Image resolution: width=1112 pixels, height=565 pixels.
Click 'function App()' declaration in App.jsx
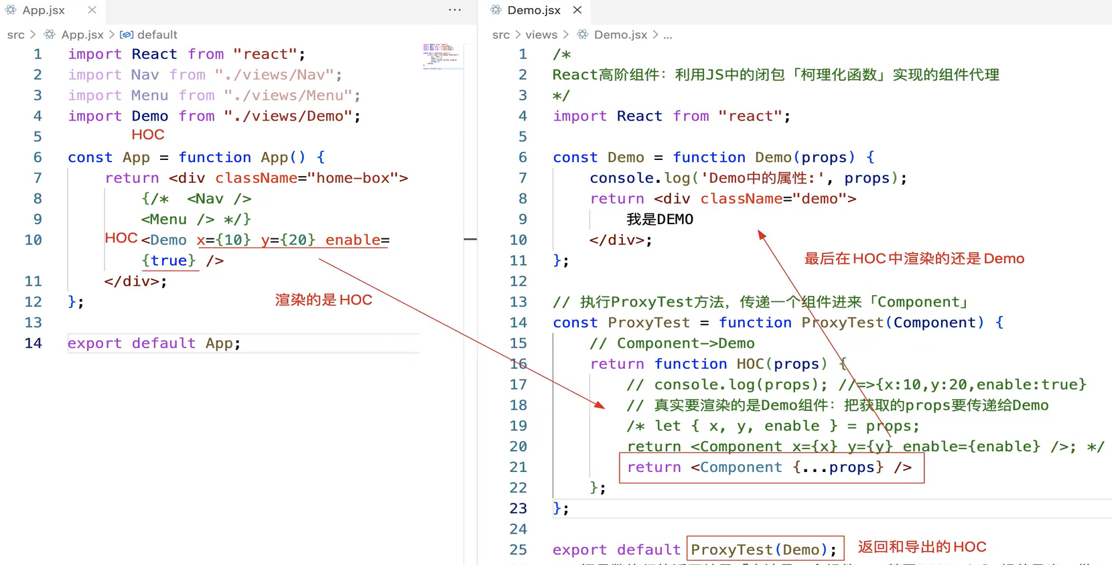pos(242,157)
